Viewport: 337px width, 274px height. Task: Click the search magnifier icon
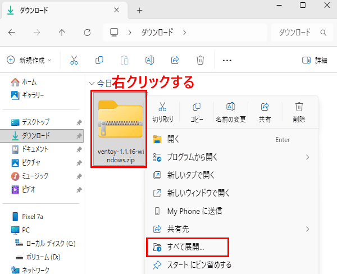point(323,33)
